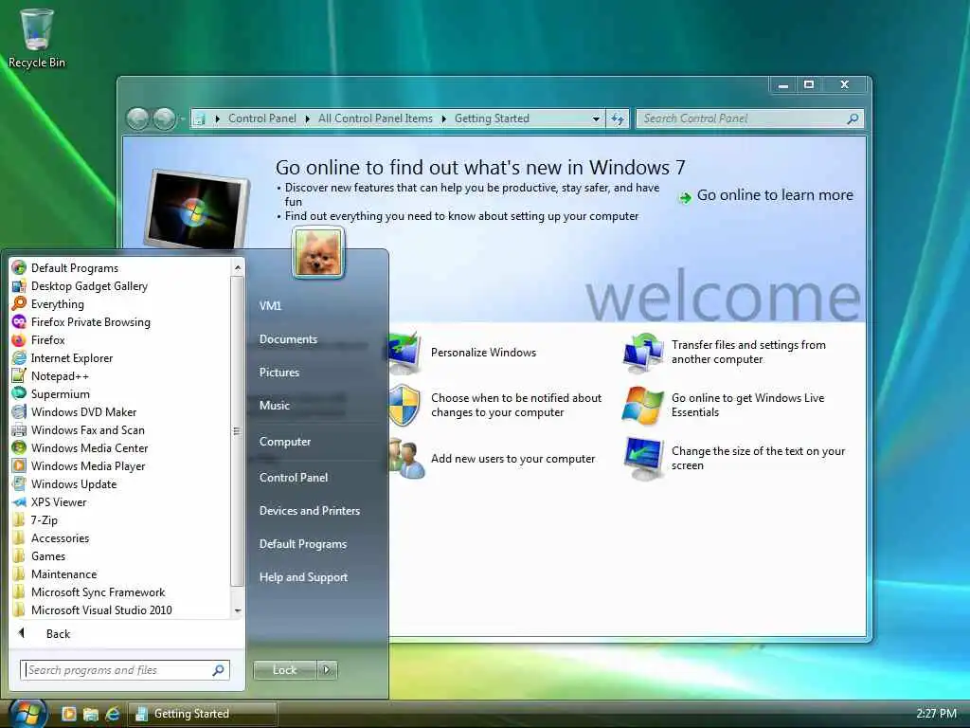The width and height of the screenshot is (970, 728).
Task: Click Back in the All Programs list
Action: coord(58,634)
